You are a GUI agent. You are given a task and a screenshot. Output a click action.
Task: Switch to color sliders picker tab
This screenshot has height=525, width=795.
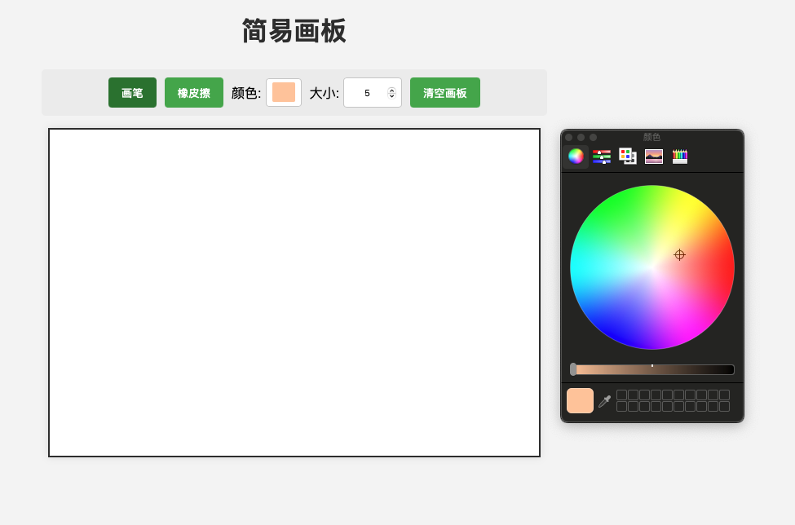602,157
